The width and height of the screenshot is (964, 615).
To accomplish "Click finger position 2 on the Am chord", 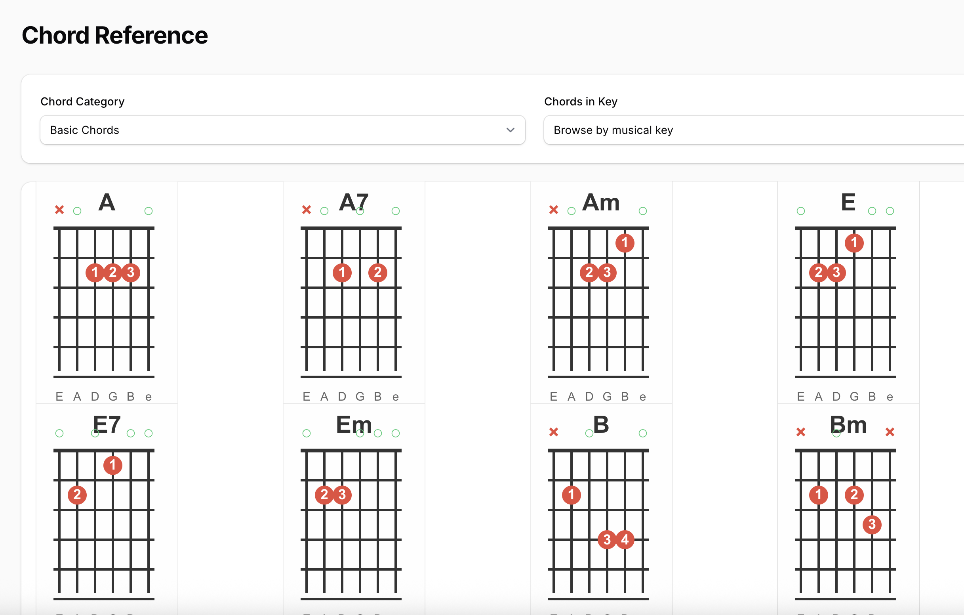I will pyautogui.click(x=589, y=273).
